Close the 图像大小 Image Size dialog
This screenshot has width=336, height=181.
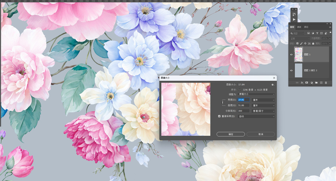(x=274, y=78)
